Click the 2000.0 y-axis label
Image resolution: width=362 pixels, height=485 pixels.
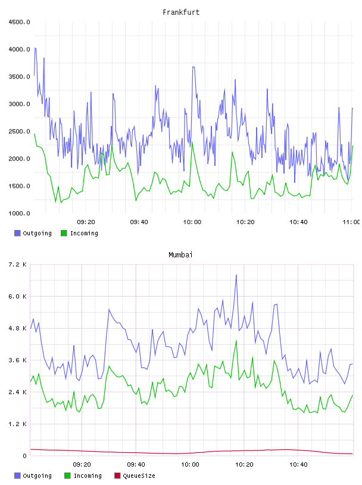coord(19,159)
